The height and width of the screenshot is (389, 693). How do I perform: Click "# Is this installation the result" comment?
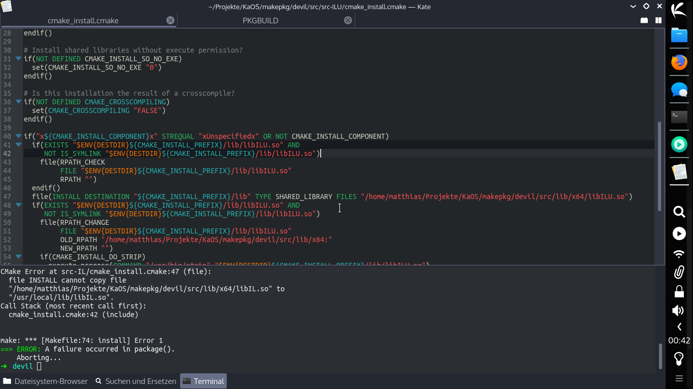pyautogui.click(x=129, y=93)
